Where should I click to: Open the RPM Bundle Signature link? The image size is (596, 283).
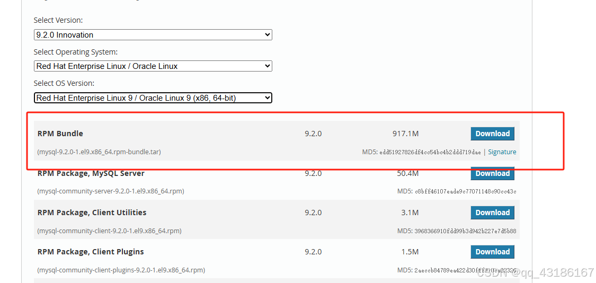[x=502, y=152]
